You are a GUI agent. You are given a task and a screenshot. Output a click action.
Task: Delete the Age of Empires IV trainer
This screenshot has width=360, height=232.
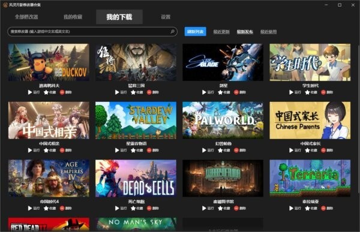[66, 209]
